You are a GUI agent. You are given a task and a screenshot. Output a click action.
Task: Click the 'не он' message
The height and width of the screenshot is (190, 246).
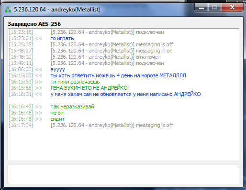tap(57, 113)
